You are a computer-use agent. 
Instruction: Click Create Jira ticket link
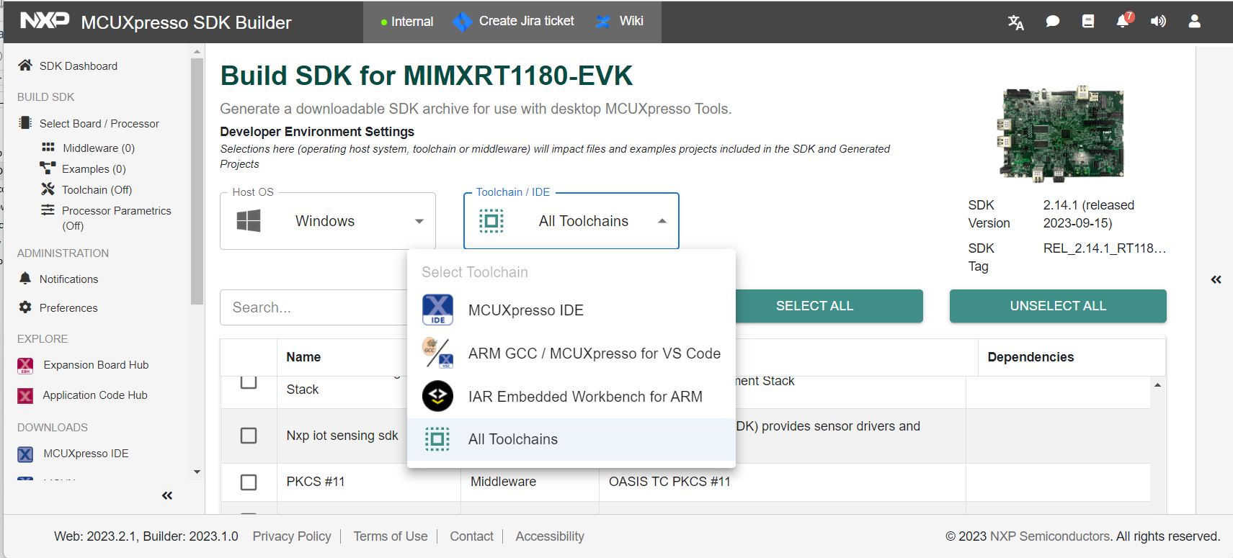526,21
